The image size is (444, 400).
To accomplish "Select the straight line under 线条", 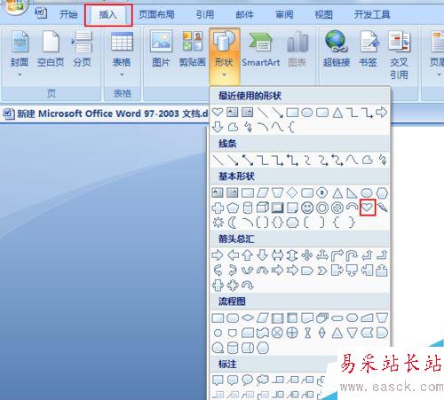I will 218,160.
